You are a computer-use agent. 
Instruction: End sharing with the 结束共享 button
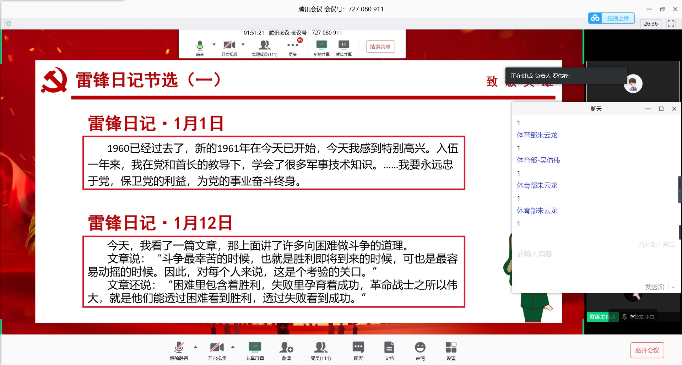point(380,47)
